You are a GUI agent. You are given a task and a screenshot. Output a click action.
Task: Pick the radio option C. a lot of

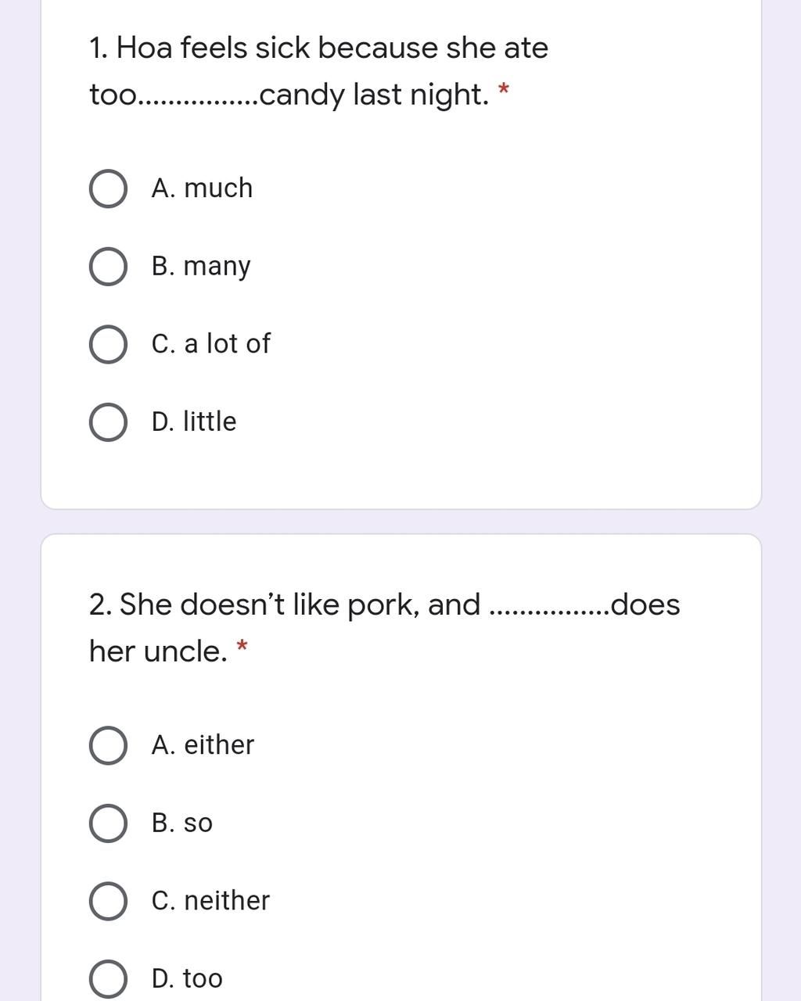[x=108, y=344]
